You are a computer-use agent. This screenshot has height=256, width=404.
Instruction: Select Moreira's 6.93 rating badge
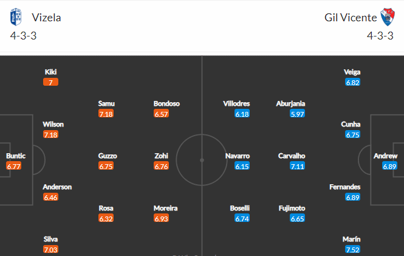[x=161, y=218]
